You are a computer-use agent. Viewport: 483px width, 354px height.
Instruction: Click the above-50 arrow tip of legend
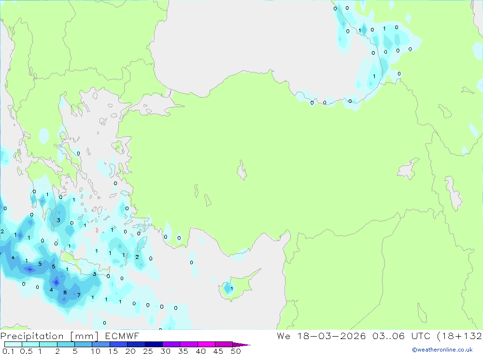tap(241, 345)
